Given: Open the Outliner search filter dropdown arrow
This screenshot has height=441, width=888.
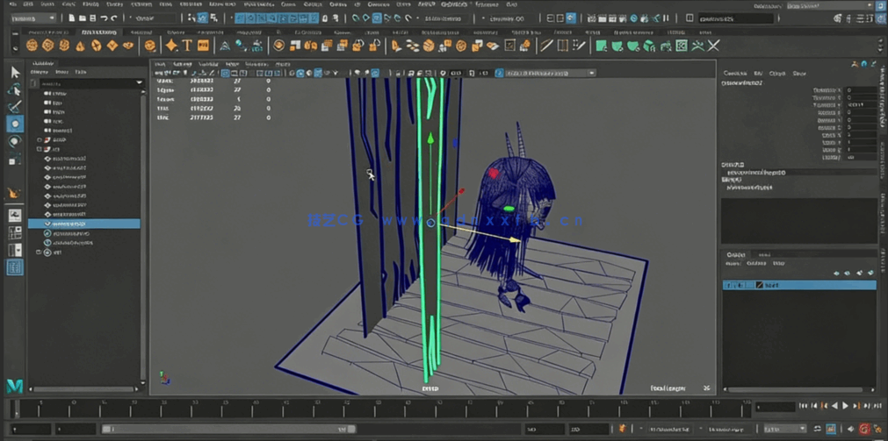Looking at the screenshot, I should tap(140, 83).
